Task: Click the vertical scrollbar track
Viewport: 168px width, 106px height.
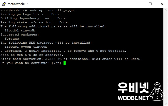Action: (165, 57)
